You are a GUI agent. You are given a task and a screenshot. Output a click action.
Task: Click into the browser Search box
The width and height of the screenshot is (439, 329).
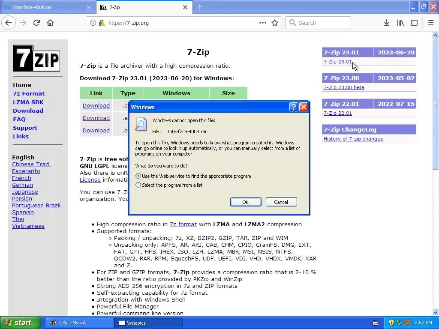[318, 23]
